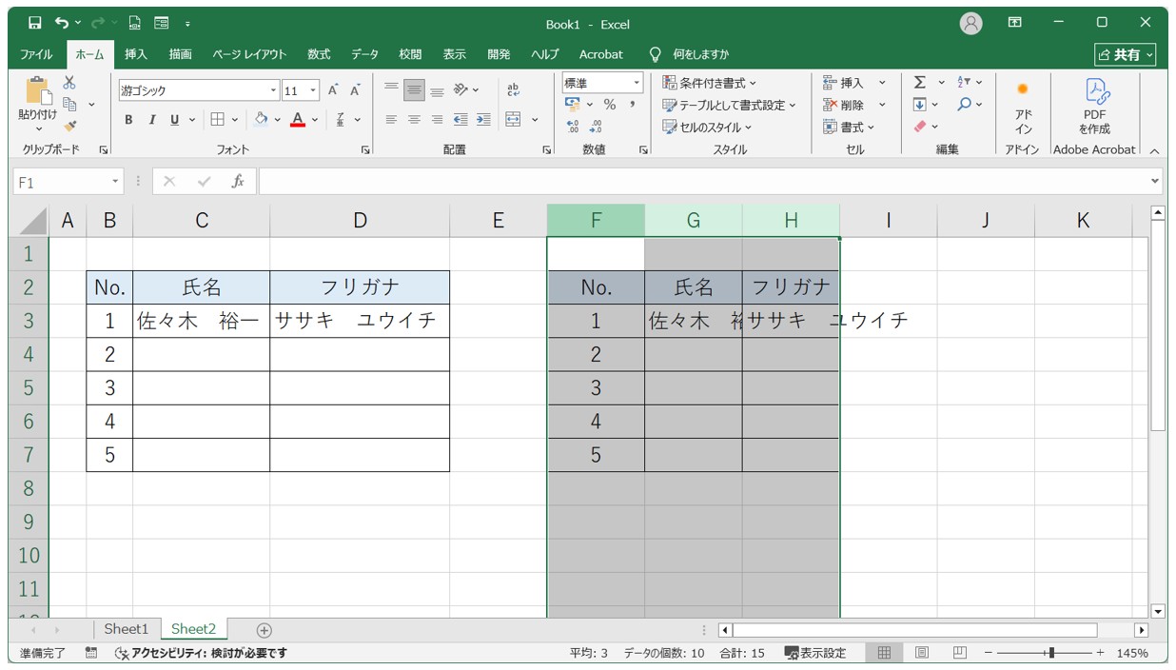Open the number format dropdown 標準

[637, 84]
